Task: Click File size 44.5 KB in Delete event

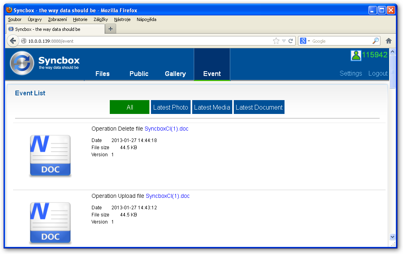Action: (114, 148)
